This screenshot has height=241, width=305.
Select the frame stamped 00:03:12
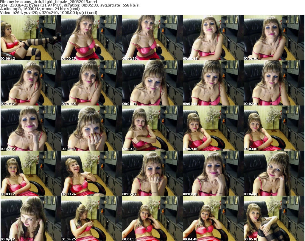31,174
